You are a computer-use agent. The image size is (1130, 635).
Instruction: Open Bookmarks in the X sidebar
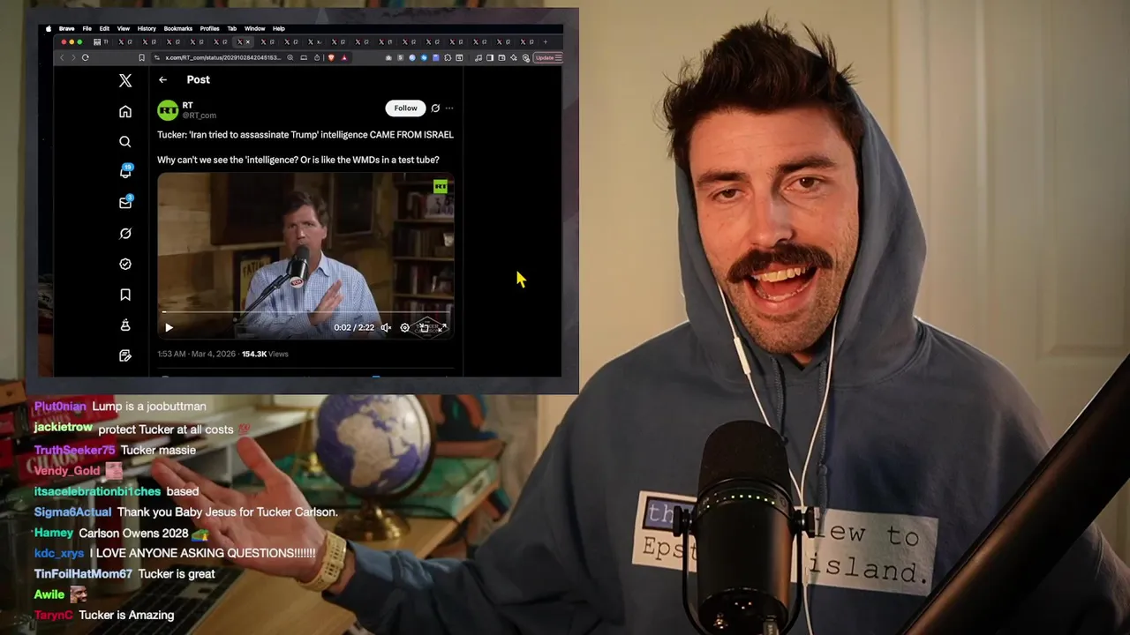coord(125,295)
